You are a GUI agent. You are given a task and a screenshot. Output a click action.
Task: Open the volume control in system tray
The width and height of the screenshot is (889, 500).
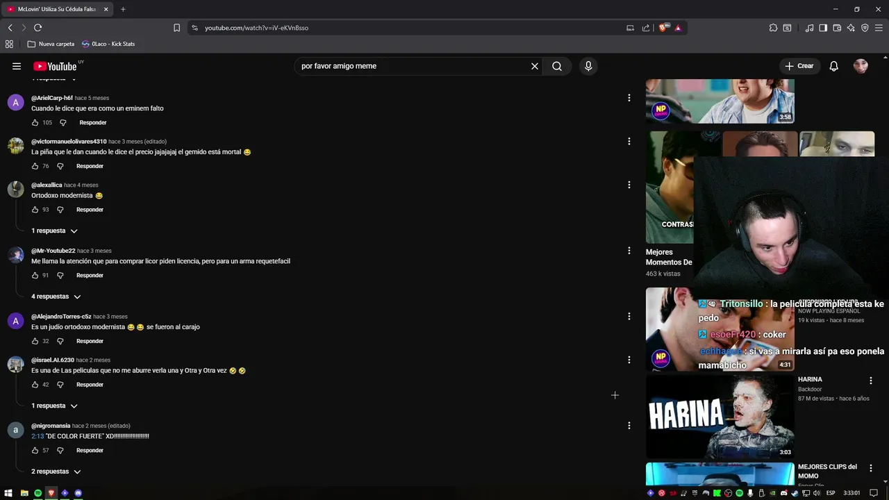(x=817, y=493)
